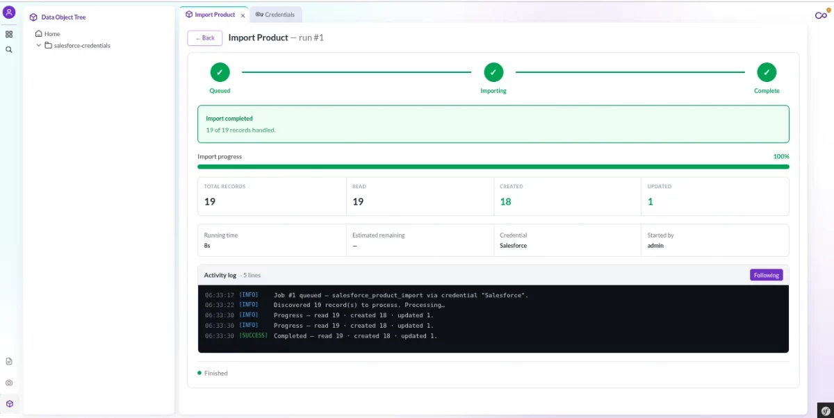Viewport: 834px width, 418px height.
Task: Open the user profile avatar icon
Action: click(x=9, y=12)
